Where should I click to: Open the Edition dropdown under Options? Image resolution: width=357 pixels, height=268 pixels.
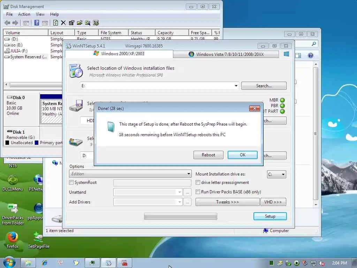pyautogui.click(x=189, y=174)
